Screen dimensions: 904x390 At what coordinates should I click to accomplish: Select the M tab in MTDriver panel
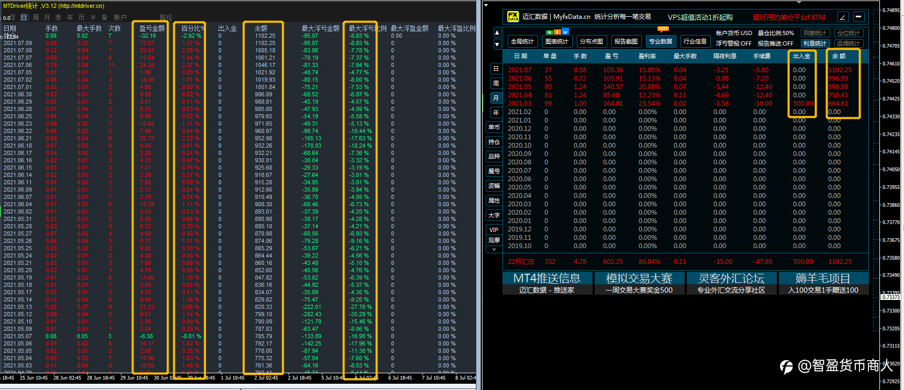point(93,17)
